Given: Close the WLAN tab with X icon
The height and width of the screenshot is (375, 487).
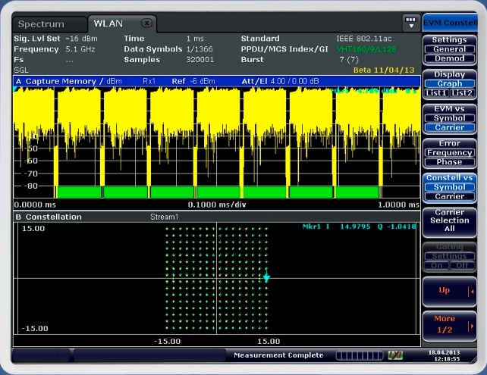Looking at the screenshot, I should pyautogui.click(x=146, y=23).
